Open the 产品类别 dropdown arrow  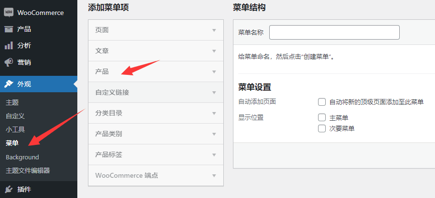tap(214, 134)
